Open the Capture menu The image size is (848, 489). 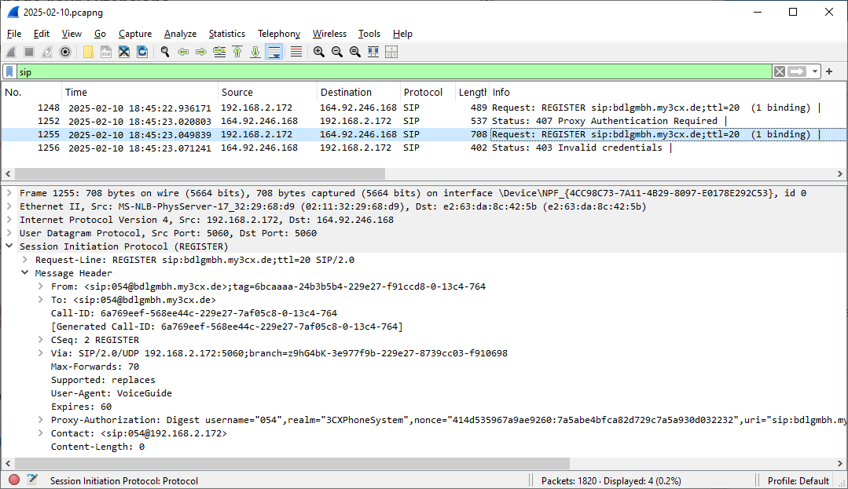tap(135, 34)
